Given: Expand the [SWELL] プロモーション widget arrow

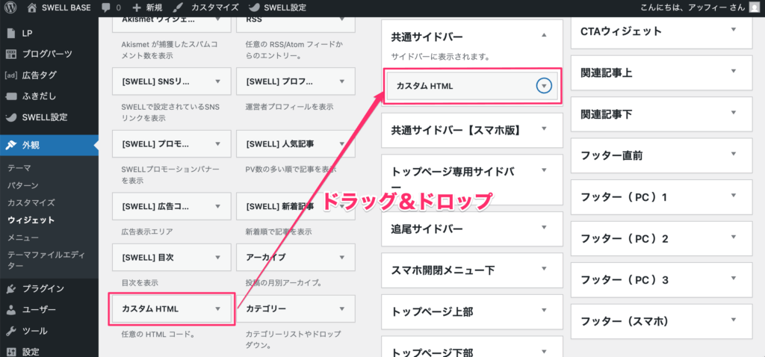Looking at the screenshot, I should tap(218, 144).
